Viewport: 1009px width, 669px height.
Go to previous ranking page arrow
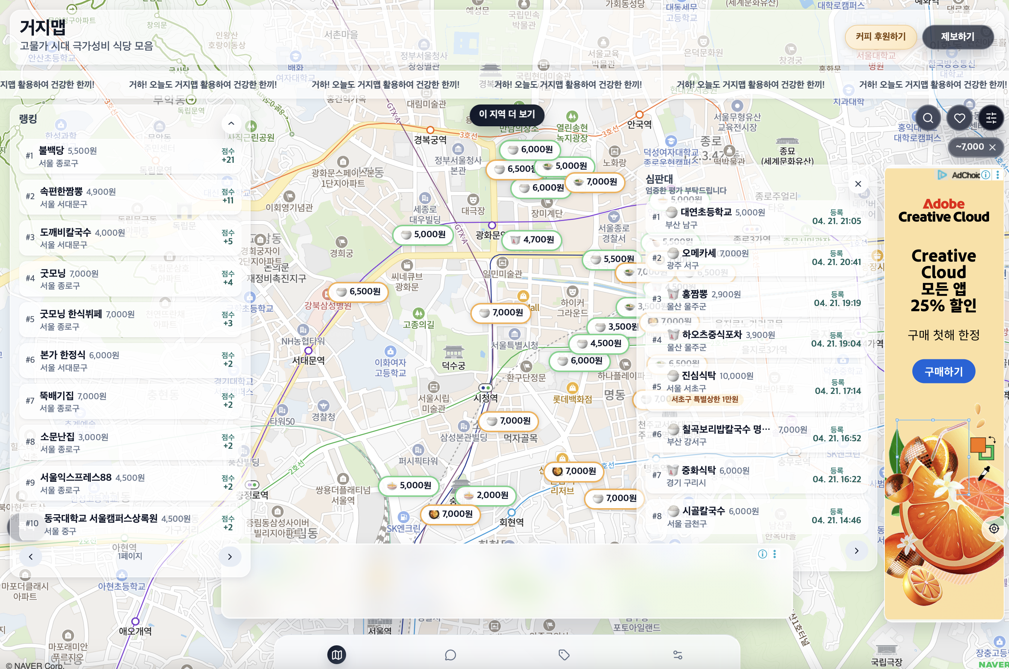(x=31, y=557)
